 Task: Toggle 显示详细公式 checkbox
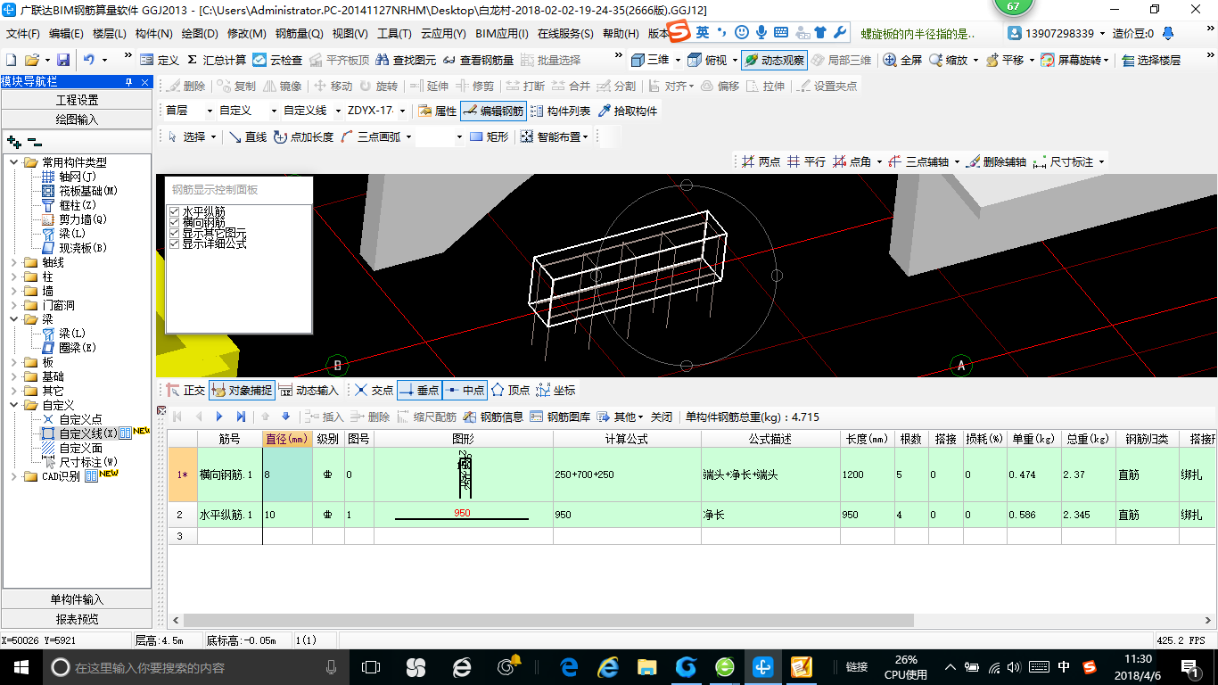tap(174, 243)
